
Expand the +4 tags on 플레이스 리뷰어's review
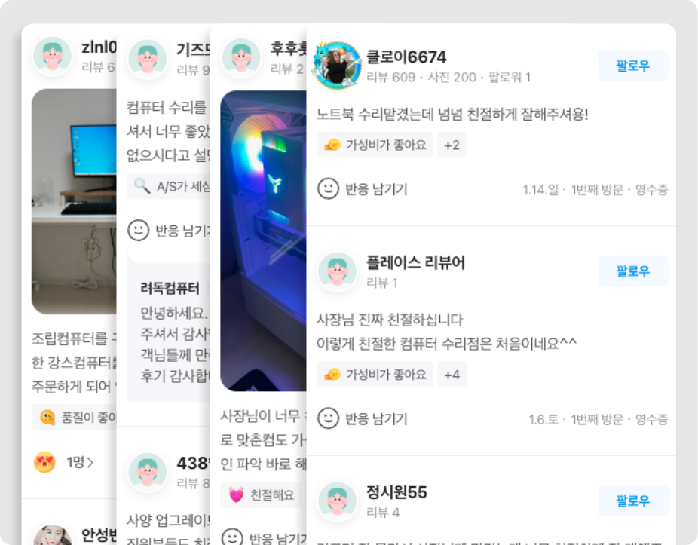(x=452, y=375)
